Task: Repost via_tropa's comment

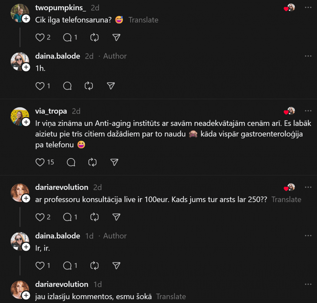Action: pos(92,162)
